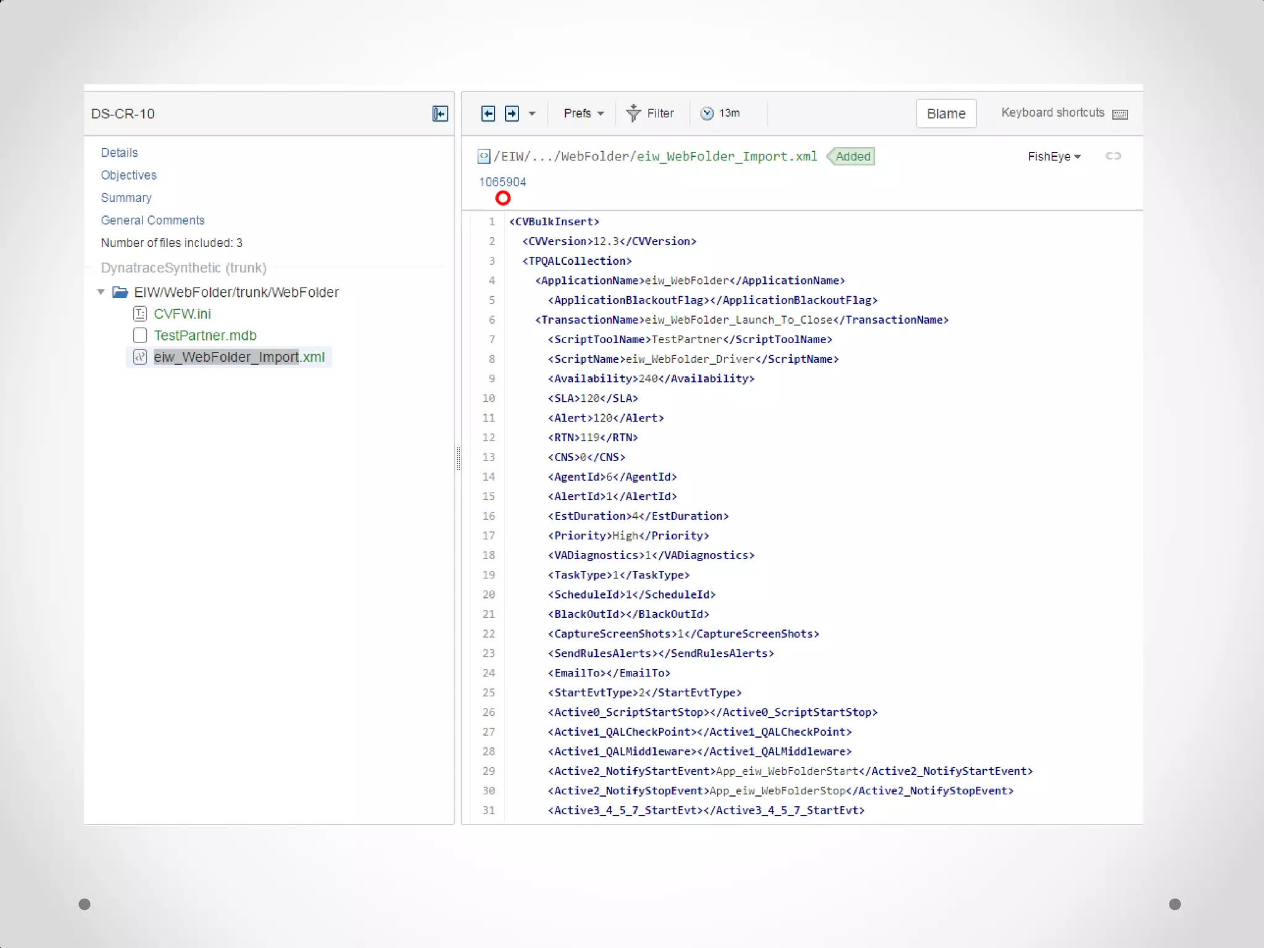Collapse the left review navigation panel
This screenshot has width=1264, height=948.
tap(440, 114)
